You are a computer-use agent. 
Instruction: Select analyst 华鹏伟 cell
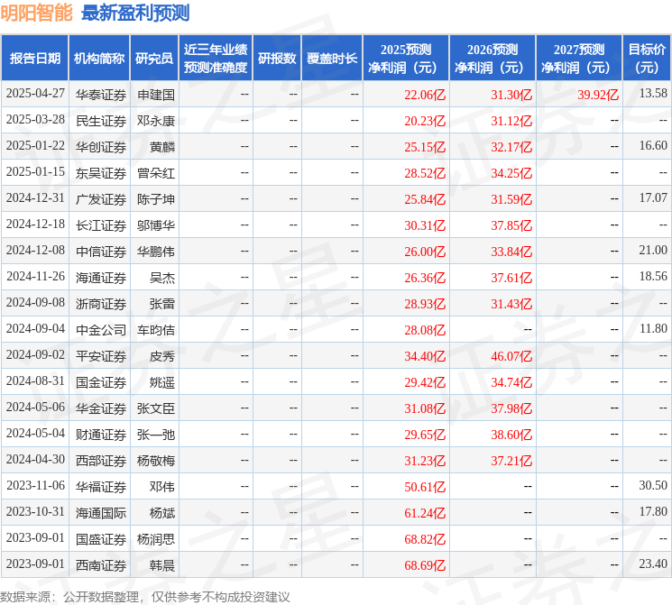coord(155,252)
